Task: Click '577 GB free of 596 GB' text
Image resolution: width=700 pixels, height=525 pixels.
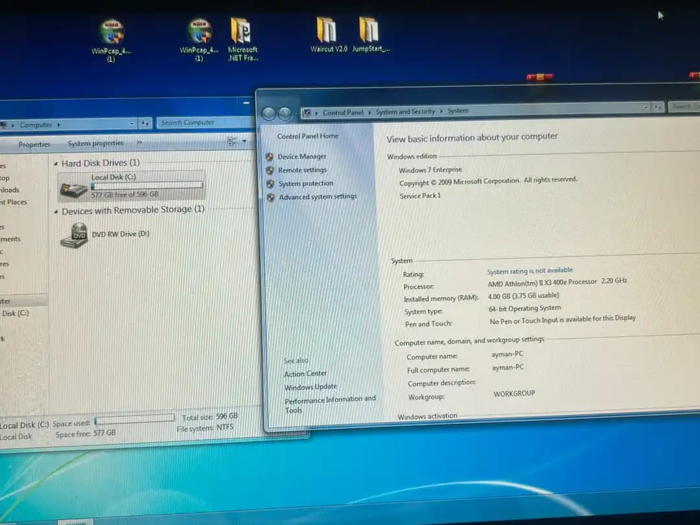Action: pyautogui.click(x=124, y=195)
